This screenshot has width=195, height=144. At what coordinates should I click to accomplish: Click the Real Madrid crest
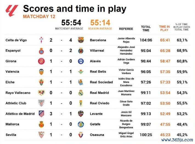click(81, 93)
